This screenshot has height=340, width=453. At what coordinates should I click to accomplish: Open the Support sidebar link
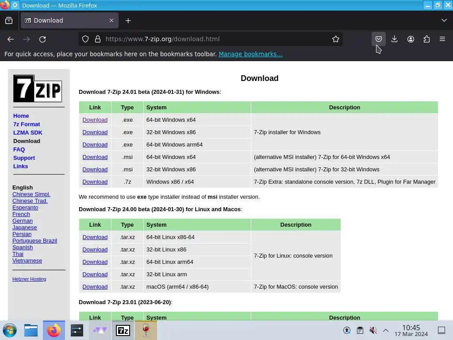(x=24, y=158)
